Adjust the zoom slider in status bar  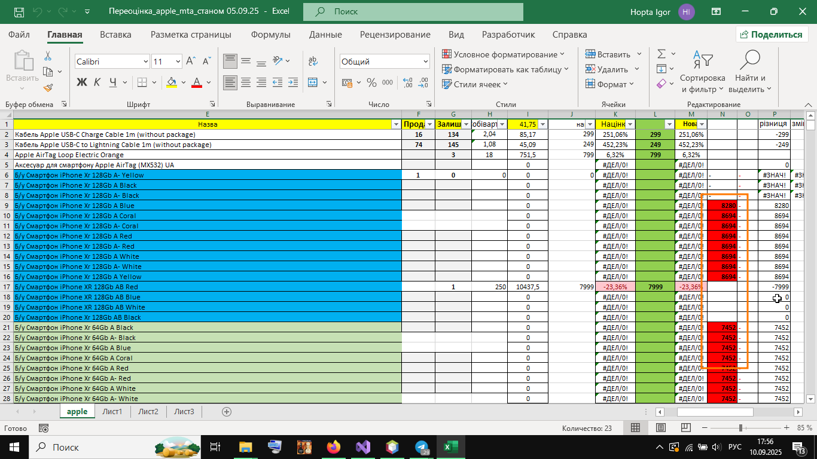pos(740,428)
